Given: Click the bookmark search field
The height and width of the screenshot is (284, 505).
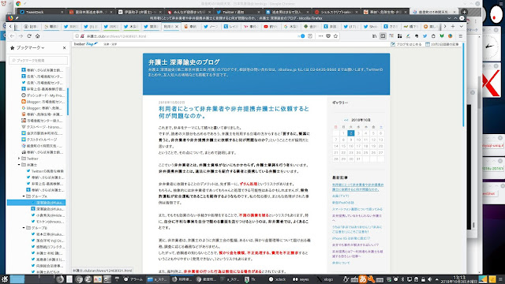Looking at the screenshot, I should coord(39,60).
